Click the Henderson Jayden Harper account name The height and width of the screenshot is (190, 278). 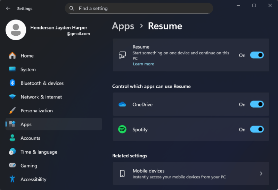(59, 27)
